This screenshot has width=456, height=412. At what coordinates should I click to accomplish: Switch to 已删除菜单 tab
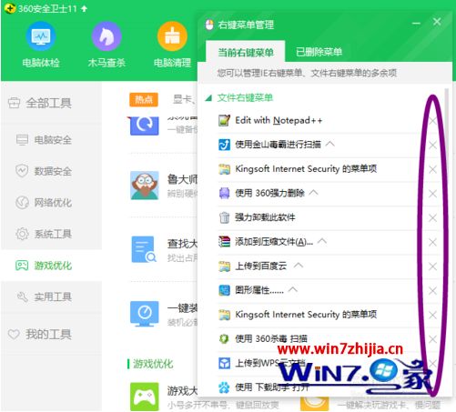[319, 52]
